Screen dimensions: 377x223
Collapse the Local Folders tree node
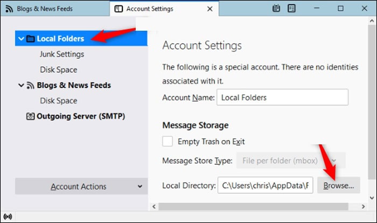[20, 39]
